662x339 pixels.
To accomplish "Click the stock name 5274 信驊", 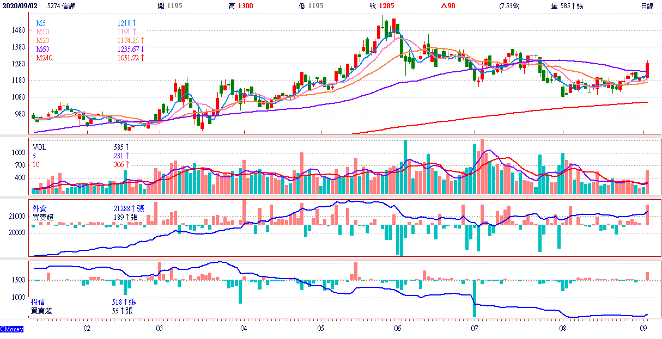I will pyautogui.click(x=62, y=6).
